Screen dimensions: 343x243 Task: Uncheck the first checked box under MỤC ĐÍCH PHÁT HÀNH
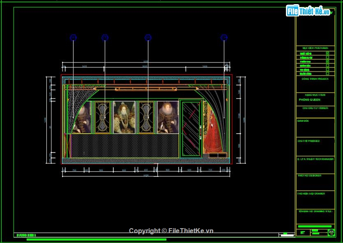pos(327,53)
